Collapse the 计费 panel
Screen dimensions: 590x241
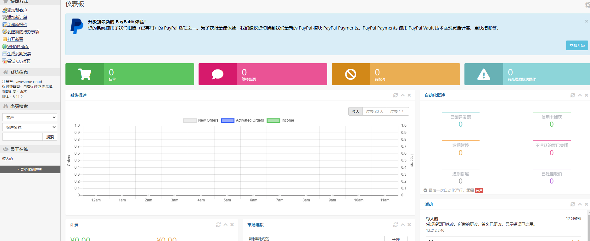click(225, 225)
